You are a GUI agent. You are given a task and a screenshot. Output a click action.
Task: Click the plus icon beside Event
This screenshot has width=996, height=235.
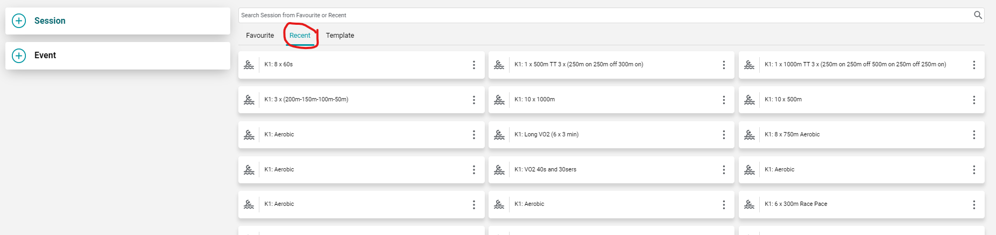[19, 56]
